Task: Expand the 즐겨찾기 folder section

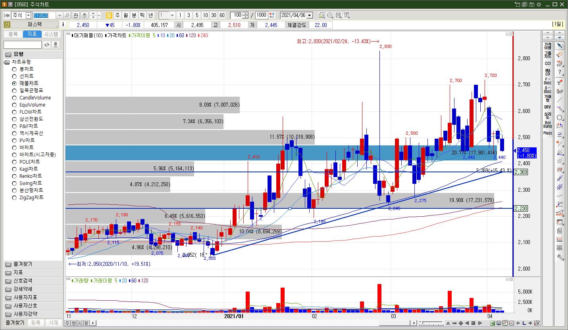Action: (33, 264)
